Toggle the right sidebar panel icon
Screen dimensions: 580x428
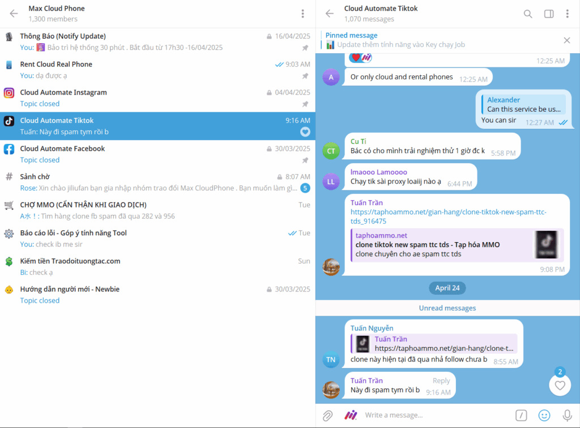549,14
